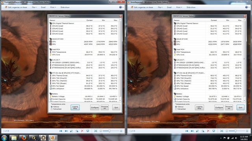This screenshot has height=141, width=252.
Task: Delete the photo in Furmark2ndRepaste window
Action: click(x=82, y=131)
